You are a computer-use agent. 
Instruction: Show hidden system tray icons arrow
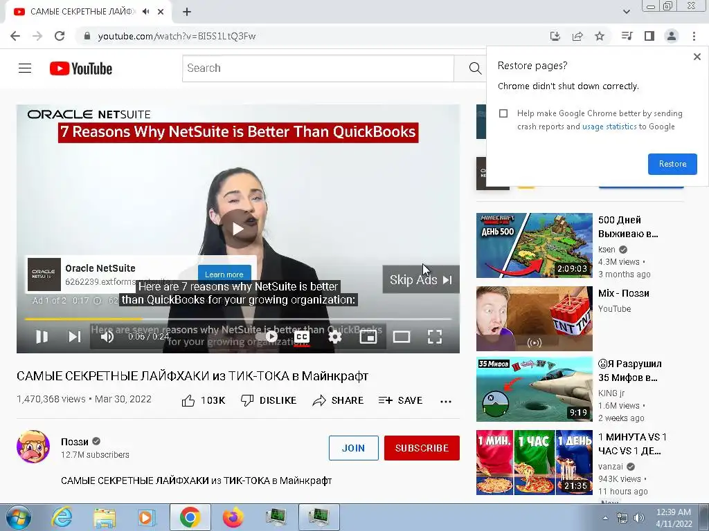605,518
